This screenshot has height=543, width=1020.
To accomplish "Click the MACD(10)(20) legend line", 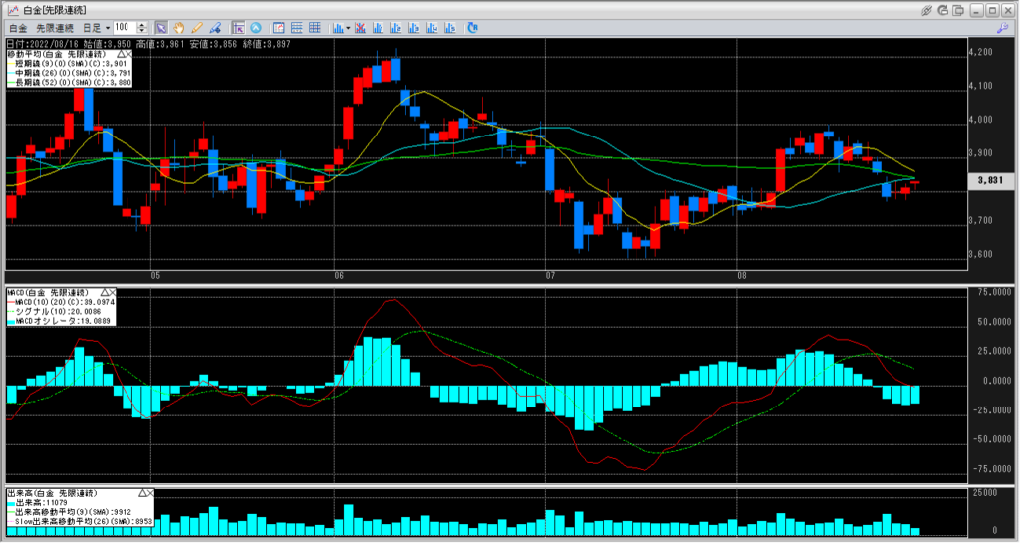I will pyautogui.click(x=61, y=303).
